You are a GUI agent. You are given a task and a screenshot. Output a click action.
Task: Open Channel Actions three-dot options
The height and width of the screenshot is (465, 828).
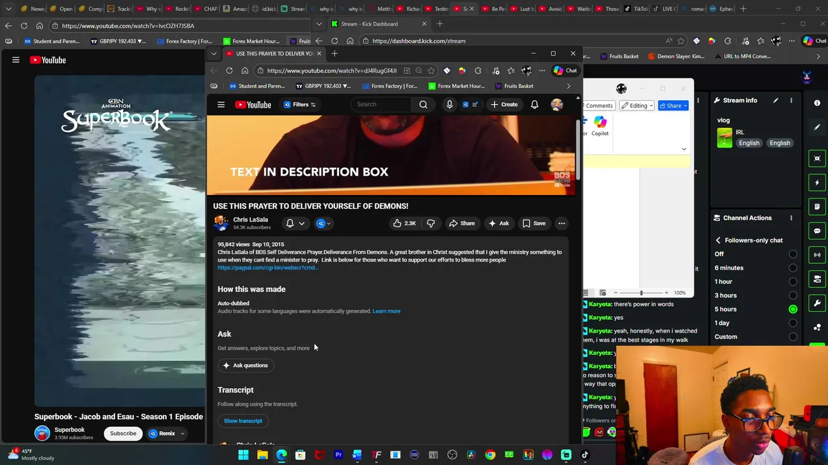791,218
